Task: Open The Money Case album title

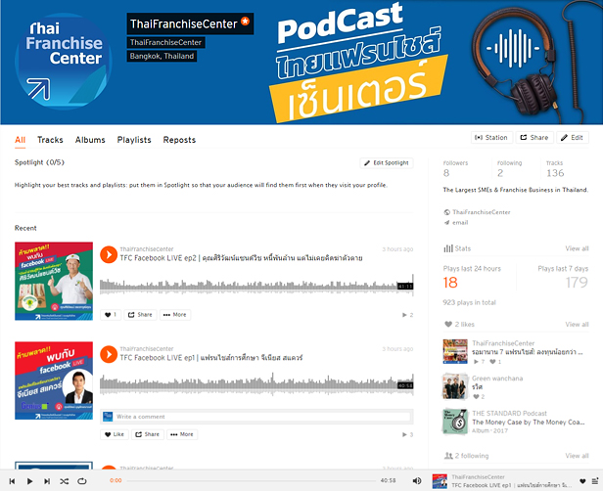Action: click(x=529, y=422)
